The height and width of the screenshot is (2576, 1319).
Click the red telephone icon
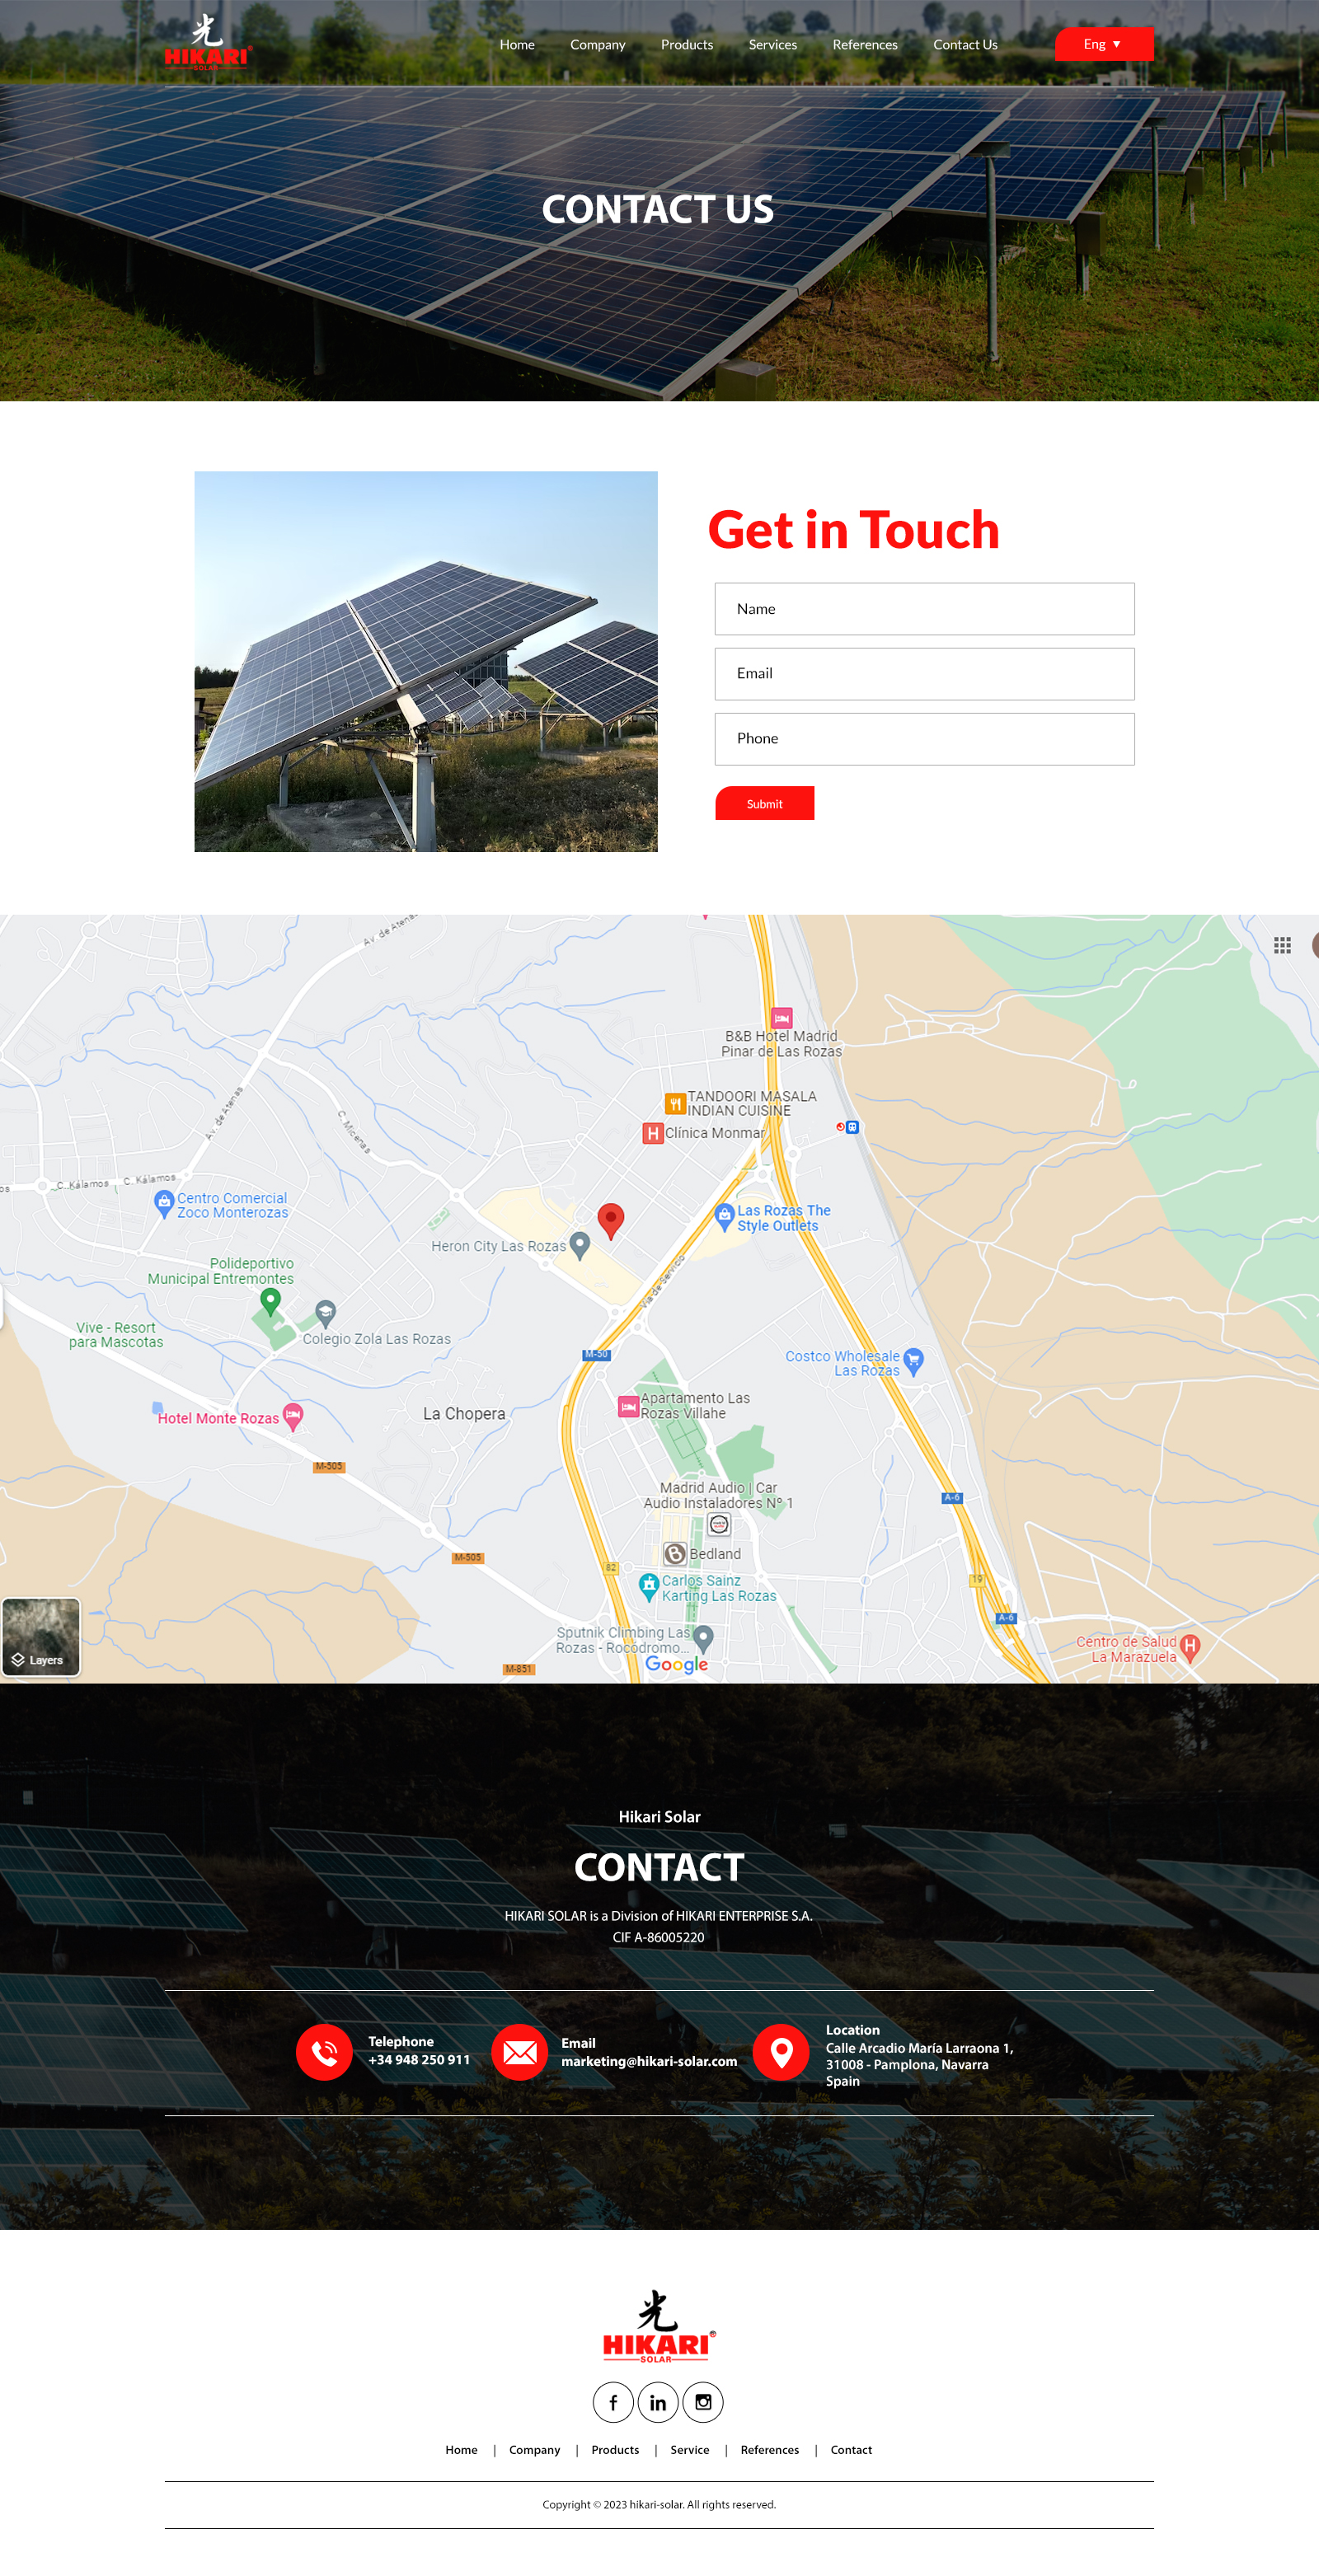(324, 2052)
